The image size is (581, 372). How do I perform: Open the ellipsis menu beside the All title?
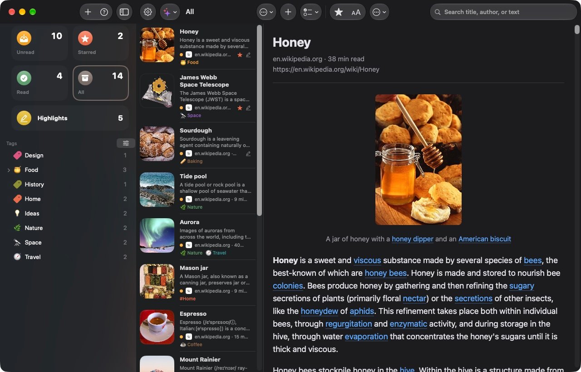pos(266,12)
